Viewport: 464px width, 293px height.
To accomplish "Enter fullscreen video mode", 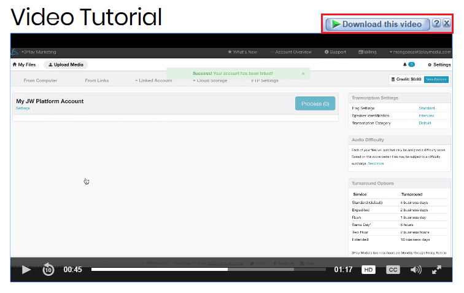I will pos(437,270).
